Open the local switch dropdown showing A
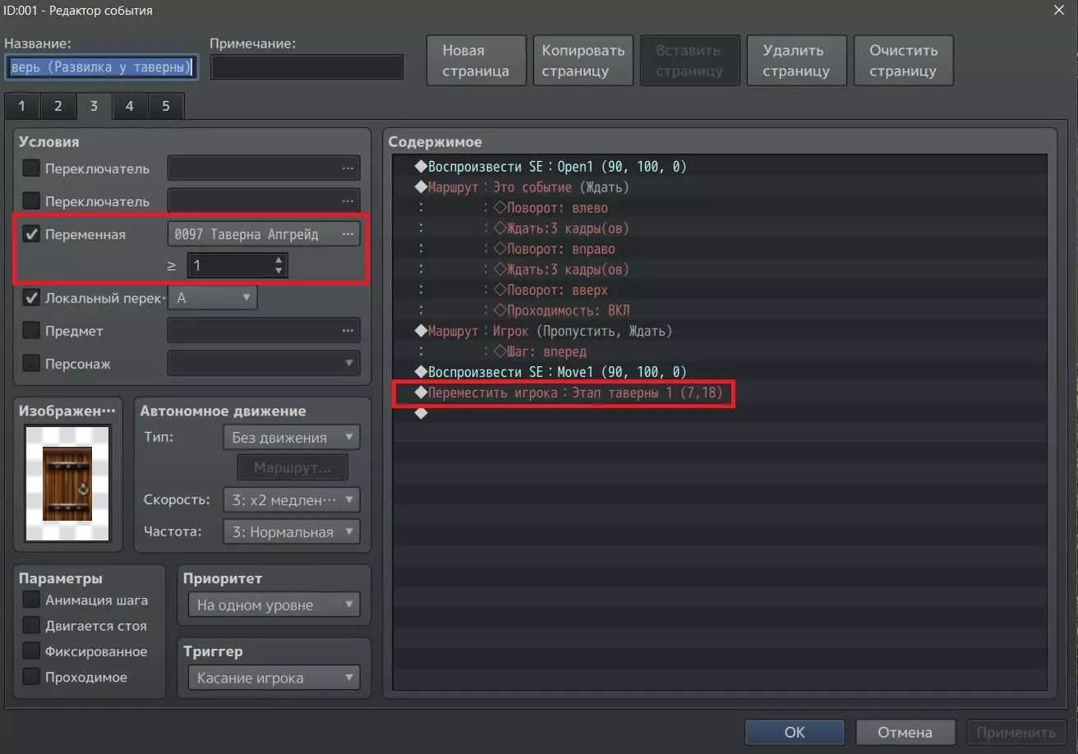The height and width of the screenshot is (754, 1078). [x=213, y=298]
